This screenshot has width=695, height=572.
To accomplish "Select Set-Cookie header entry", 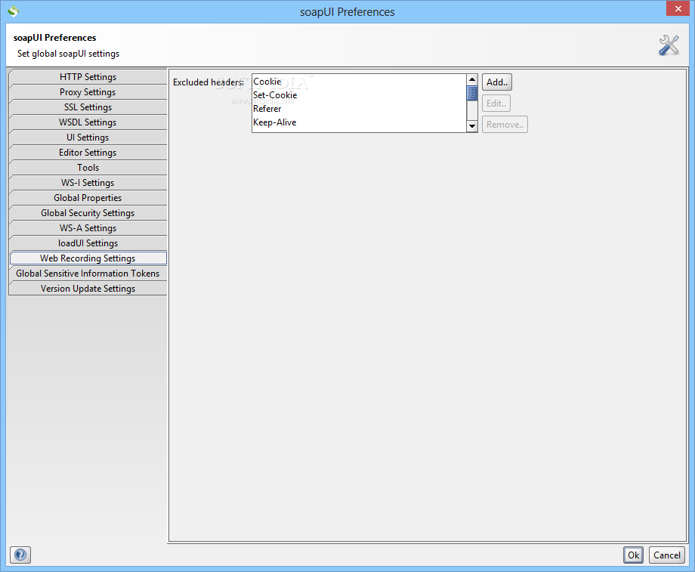I will [x=359, y=95].
